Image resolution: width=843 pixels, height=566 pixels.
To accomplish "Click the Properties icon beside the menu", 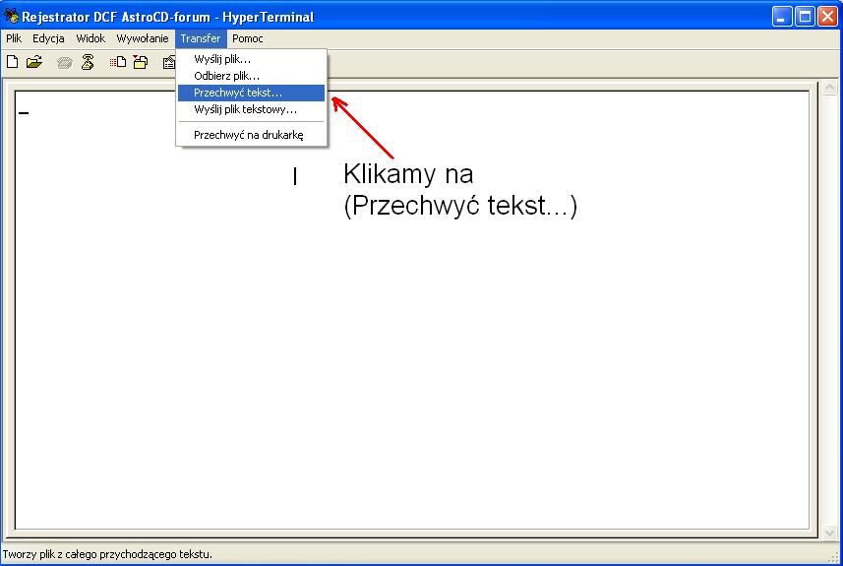I will pyautogui.click(x=169, y=62).
